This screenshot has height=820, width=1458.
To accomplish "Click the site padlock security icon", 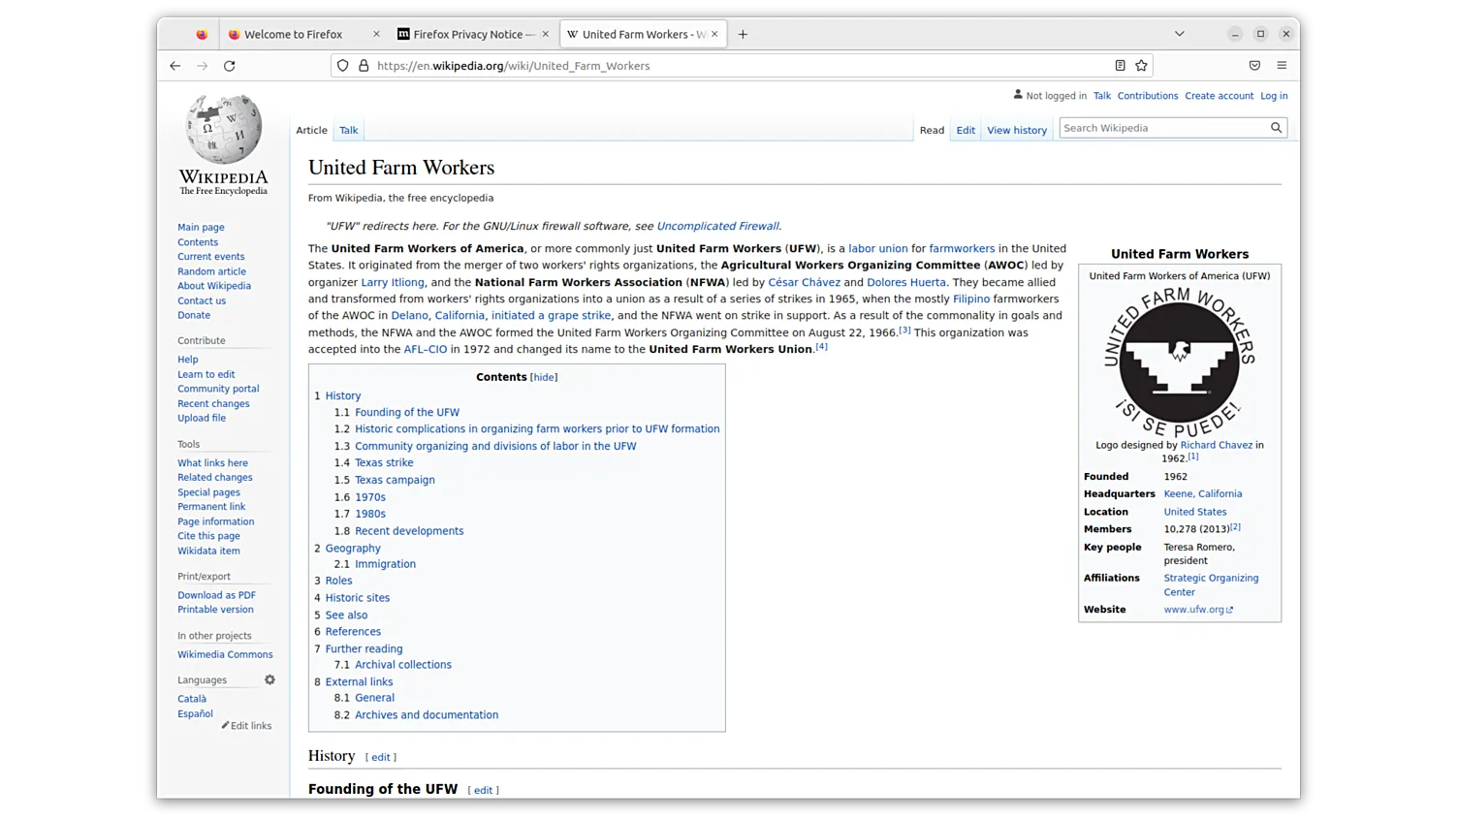I will 364,66.
